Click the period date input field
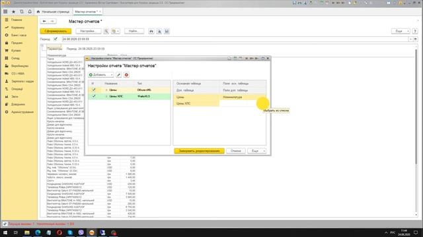Viewport: 423px width, 237px height. [235, 39]
